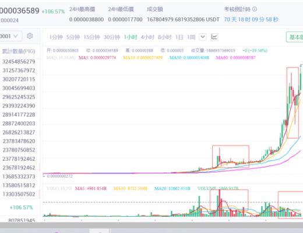Select the 30分钟 timeframe tab
This screenshot has height=233, width=303.
tap(112, 37)
